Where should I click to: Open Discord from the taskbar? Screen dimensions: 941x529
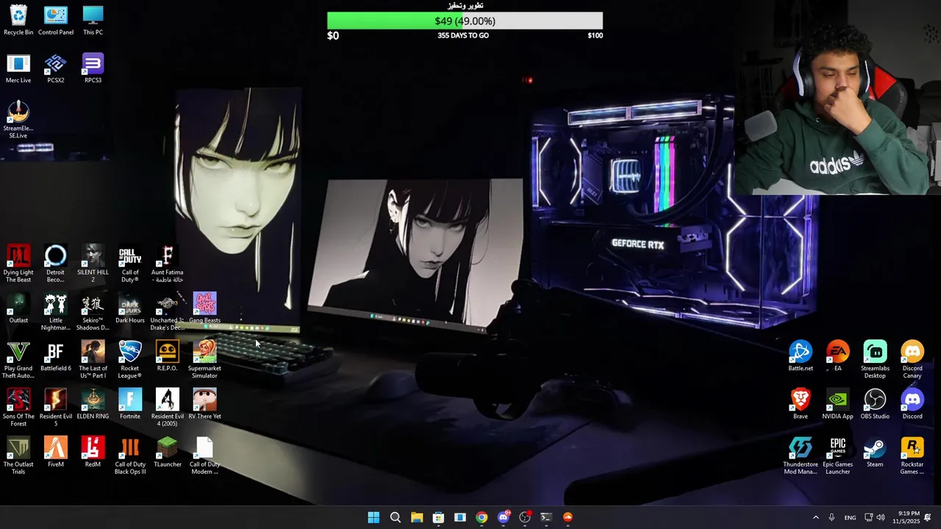pos(504,517)
